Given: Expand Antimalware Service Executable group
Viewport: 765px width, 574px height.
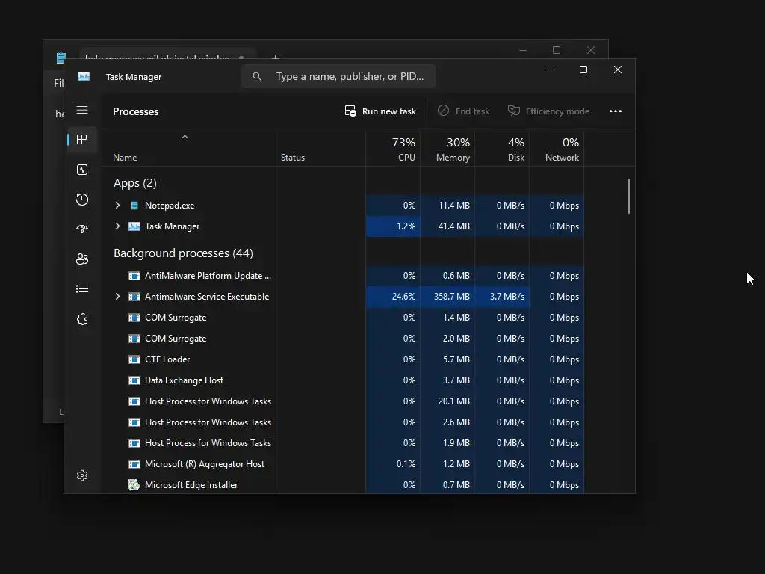Looking at the screenshot, I should pyautogui.click(x=117, y=297).
